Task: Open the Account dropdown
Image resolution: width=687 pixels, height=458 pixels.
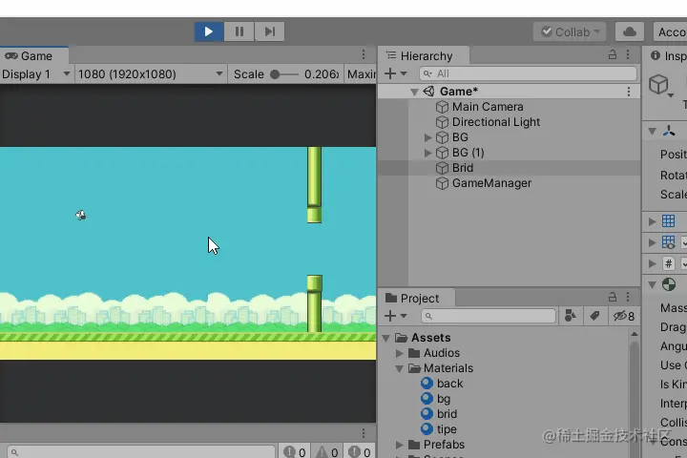Action: tap(671, 32)
